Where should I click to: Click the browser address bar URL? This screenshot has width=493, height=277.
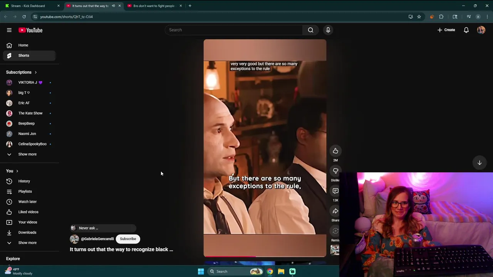tap(66, 17)
